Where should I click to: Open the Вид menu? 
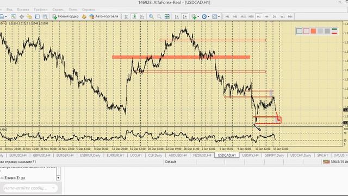9,9
